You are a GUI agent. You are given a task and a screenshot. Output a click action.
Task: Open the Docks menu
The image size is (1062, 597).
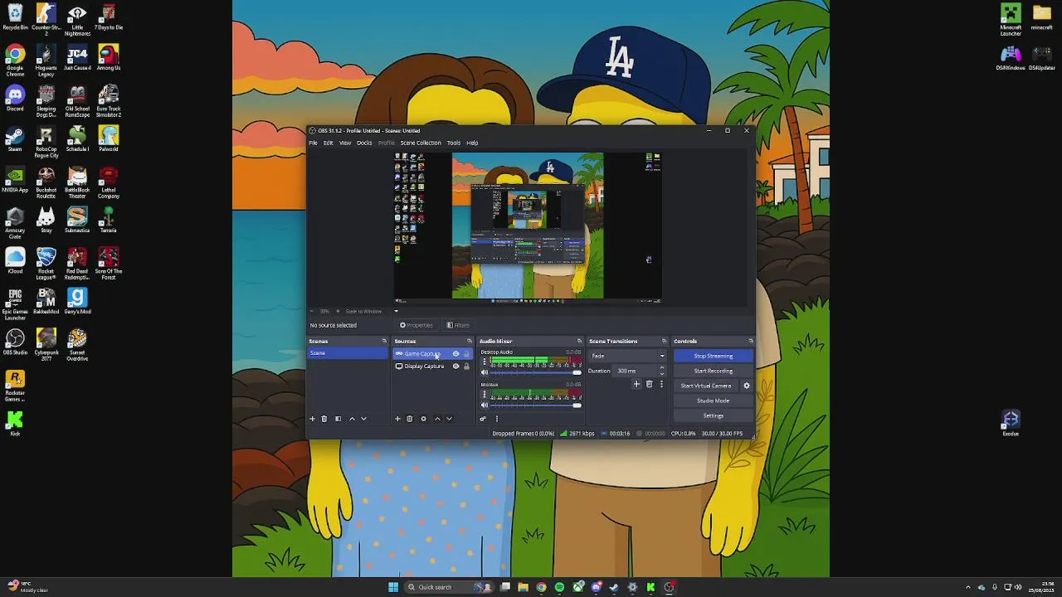tap(364, 143)
